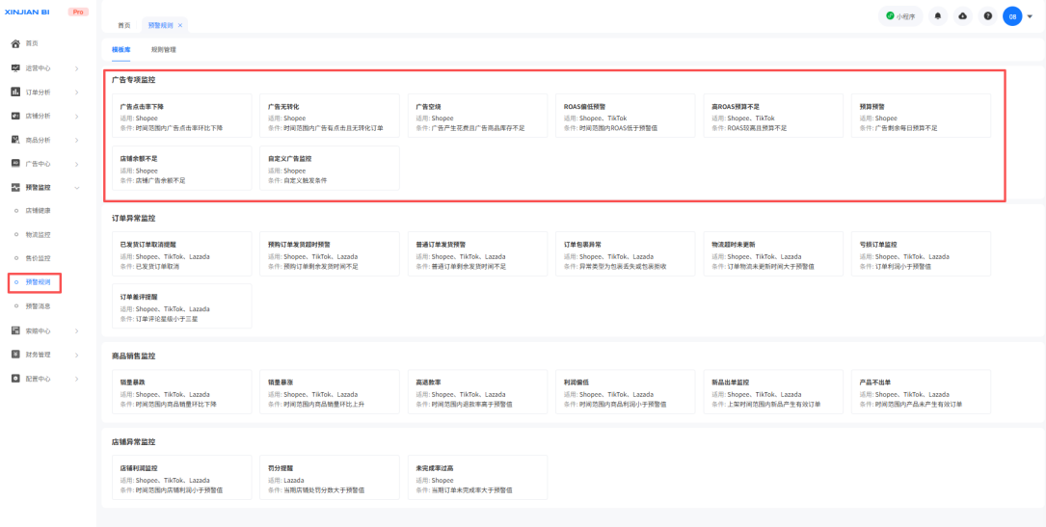Viewport: 1046px width, 527px height.
Task: Click the blue user avatar icon
Action: click(x=1011, y=16)
